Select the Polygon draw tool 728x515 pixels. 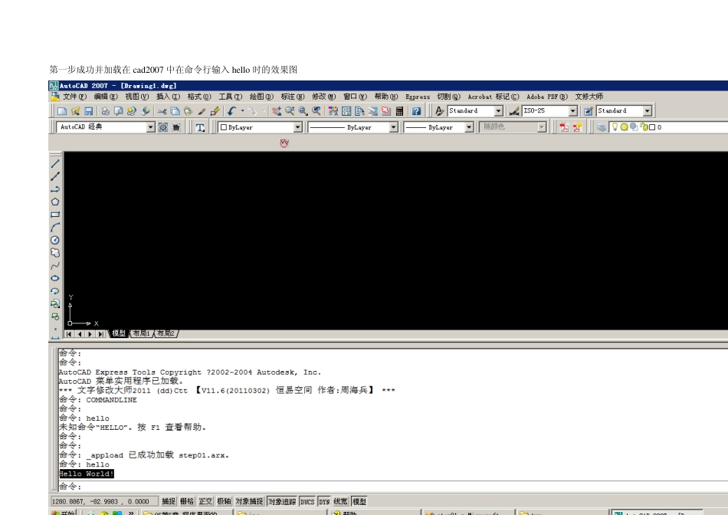pyautogui.click(x=54, y=202)
